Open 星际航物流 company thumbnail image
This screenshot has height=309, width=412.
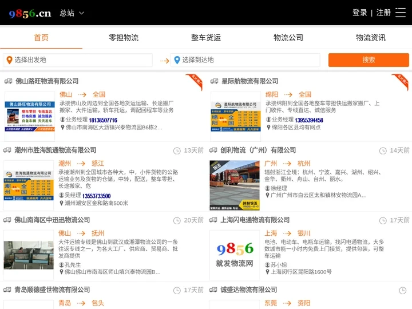[x=236, y=116]
